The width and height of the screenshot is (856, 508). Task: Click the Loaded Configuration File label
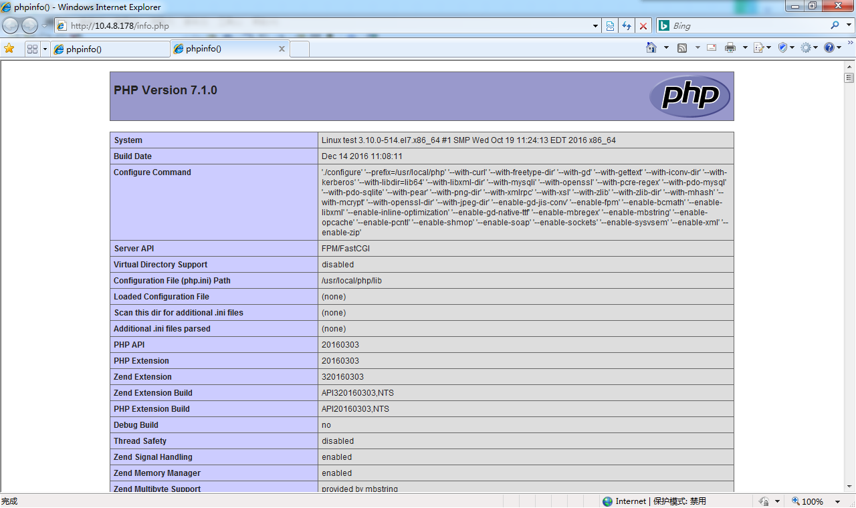coord(161,297)
